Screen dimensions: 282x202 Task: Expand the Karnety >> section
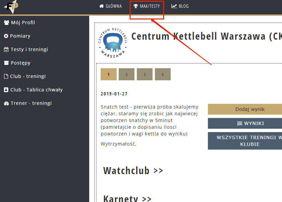pyautogui.click(x=127, y=198)
